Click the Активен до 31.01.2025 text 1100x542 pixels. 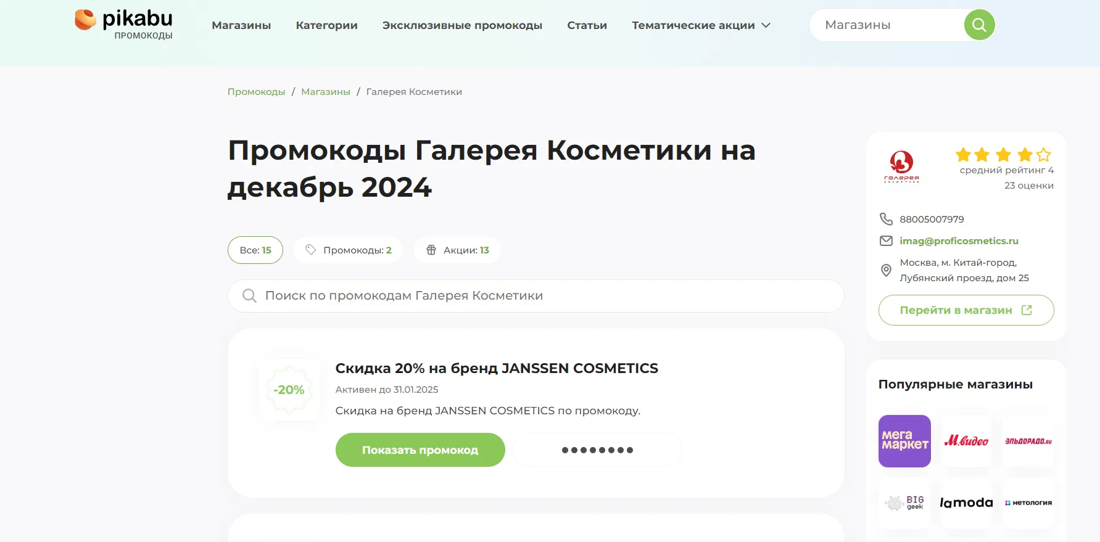[387, 390]
